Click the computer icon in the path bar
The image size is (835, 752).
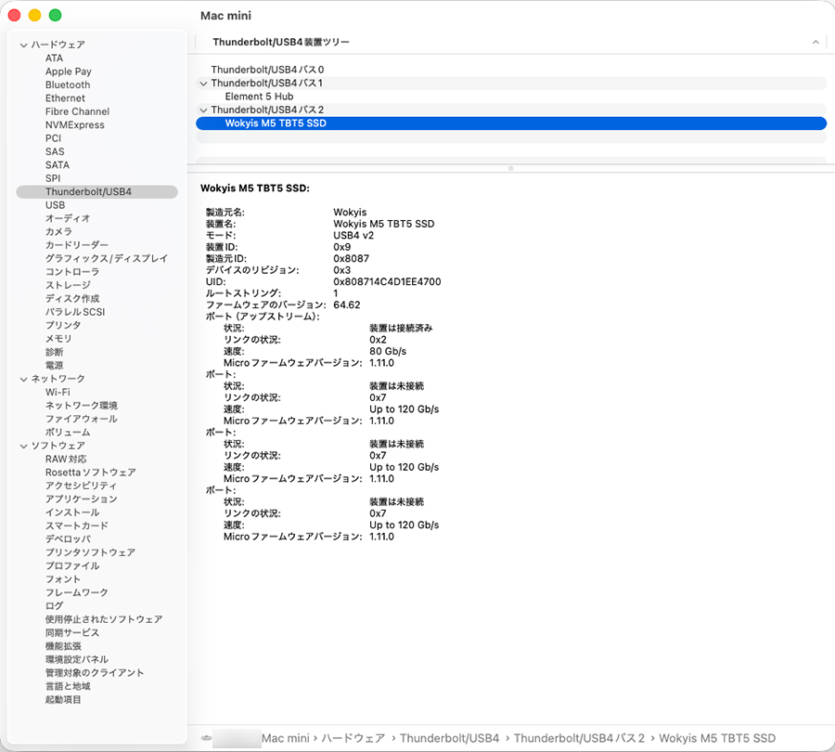click(207, 738)
